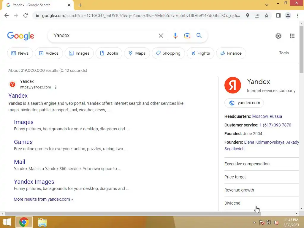
Task: Search by image with the camera icon
Action: [187, 36]
